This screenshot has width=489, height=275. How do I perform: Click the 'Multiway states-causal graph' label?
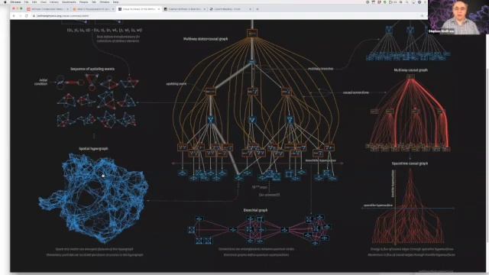[206, 39]
